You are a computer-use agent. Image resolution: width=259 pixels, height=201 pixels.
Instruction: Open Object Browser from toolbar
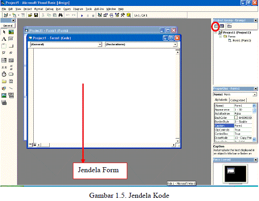(117, 15)
